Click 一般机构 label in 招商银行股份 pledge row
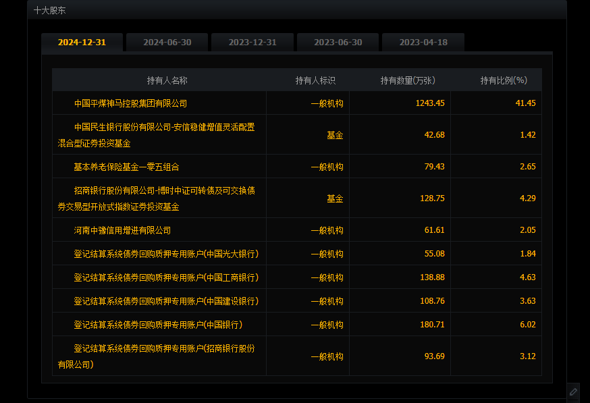The height and width of the screenshot is (403, 590). [x=327, y=356]
